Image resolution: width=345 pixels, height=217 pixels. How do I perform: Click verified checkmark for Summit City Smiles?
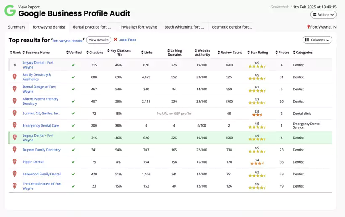(73, 113)
